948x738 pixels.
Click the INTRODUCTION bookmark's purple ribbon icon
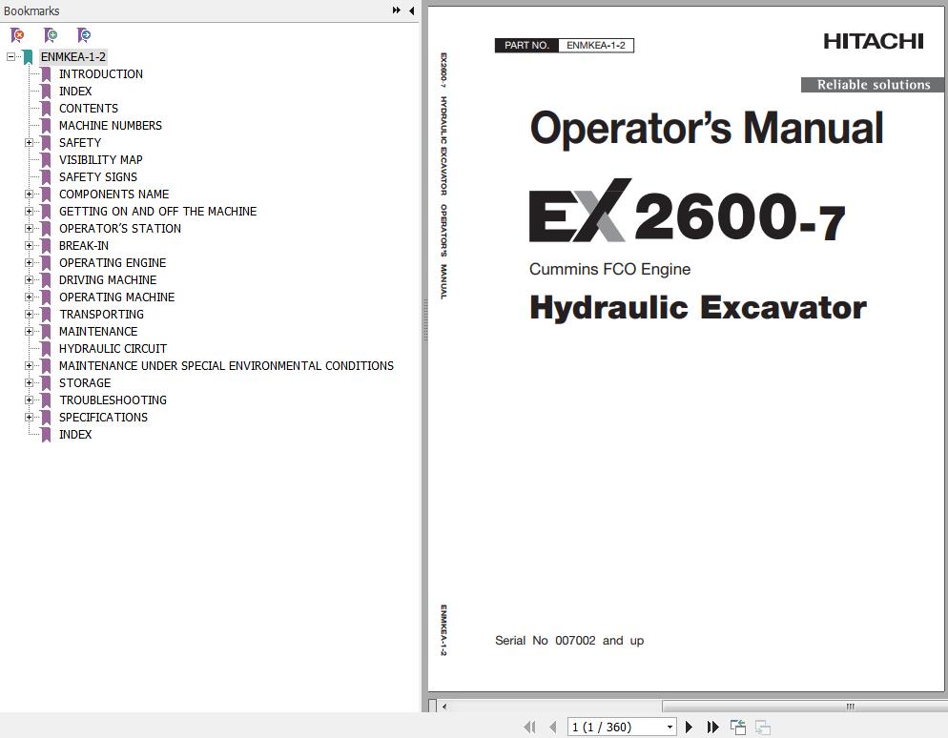pyautogui.click(x=46, y=74)
